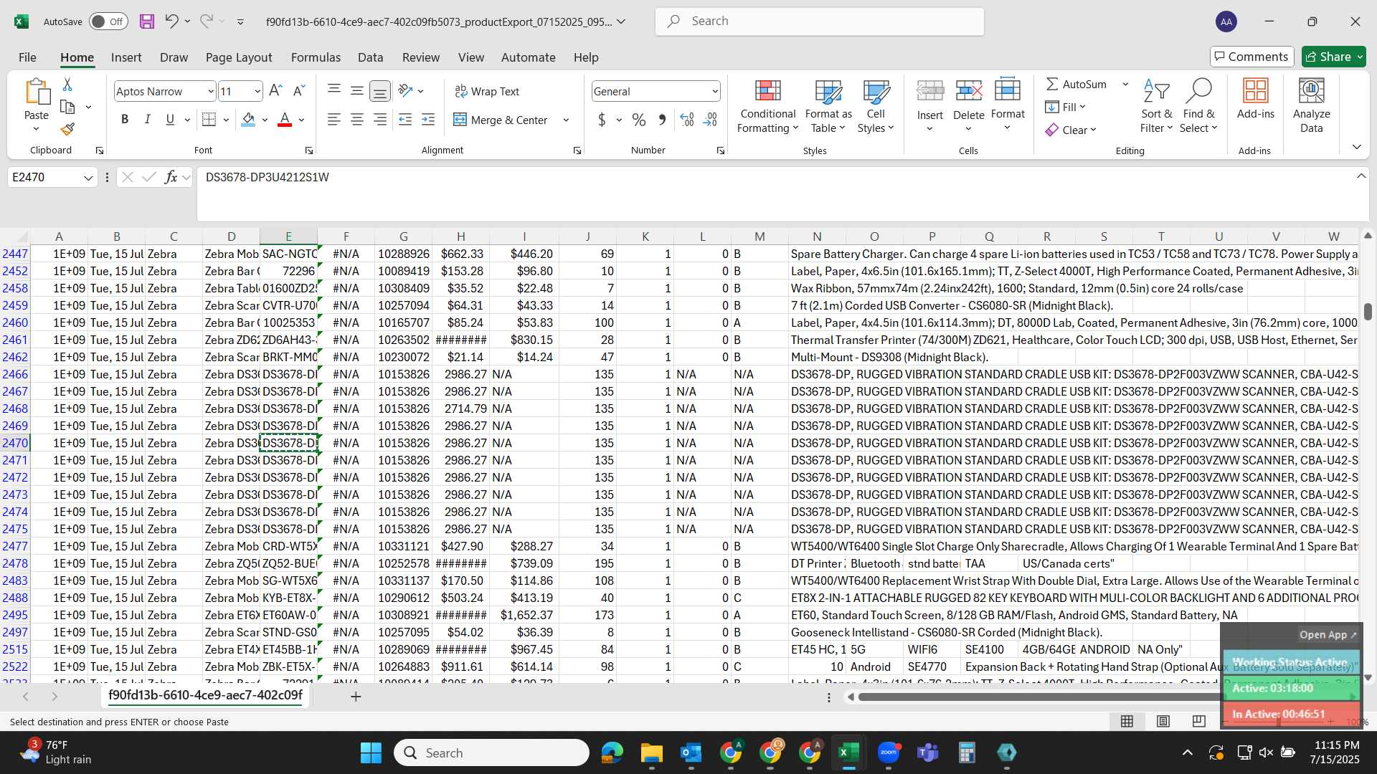Image resolution: width=1377 pixels, height=774 pixels.
Task: Open the File tab
Action: pos(27,57)
